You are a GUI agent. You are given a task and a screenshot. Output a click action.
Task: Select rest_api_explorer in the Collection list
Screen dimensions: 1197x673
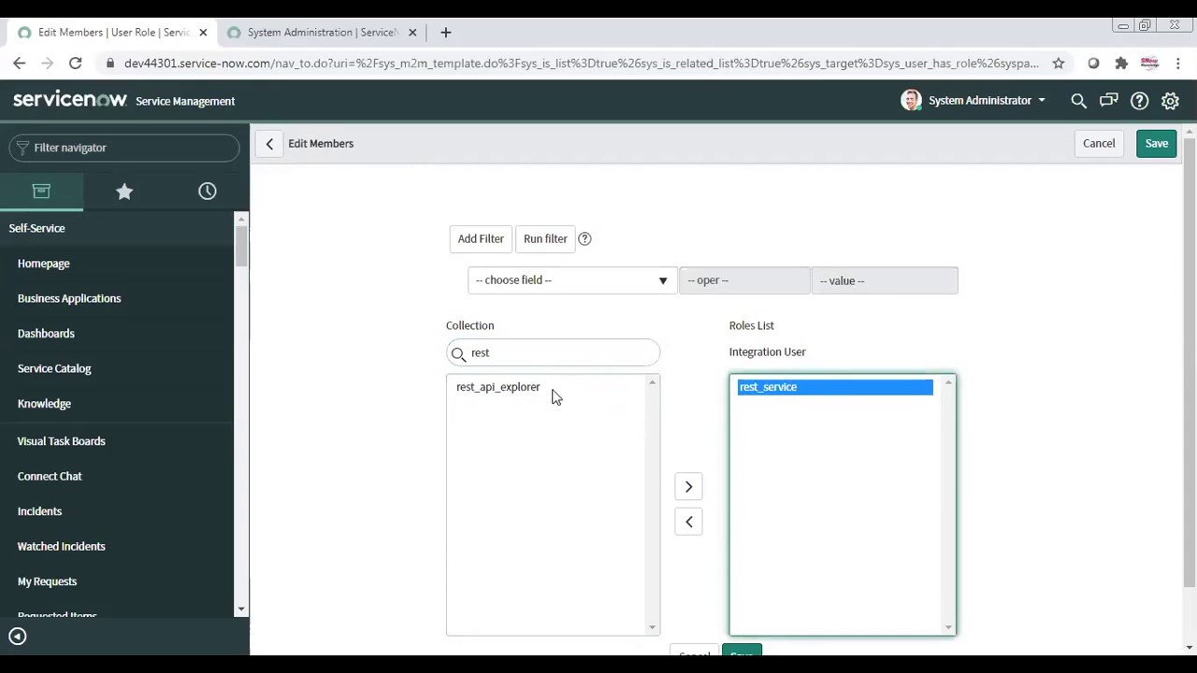pyautogui.click(x=498, y=386)
